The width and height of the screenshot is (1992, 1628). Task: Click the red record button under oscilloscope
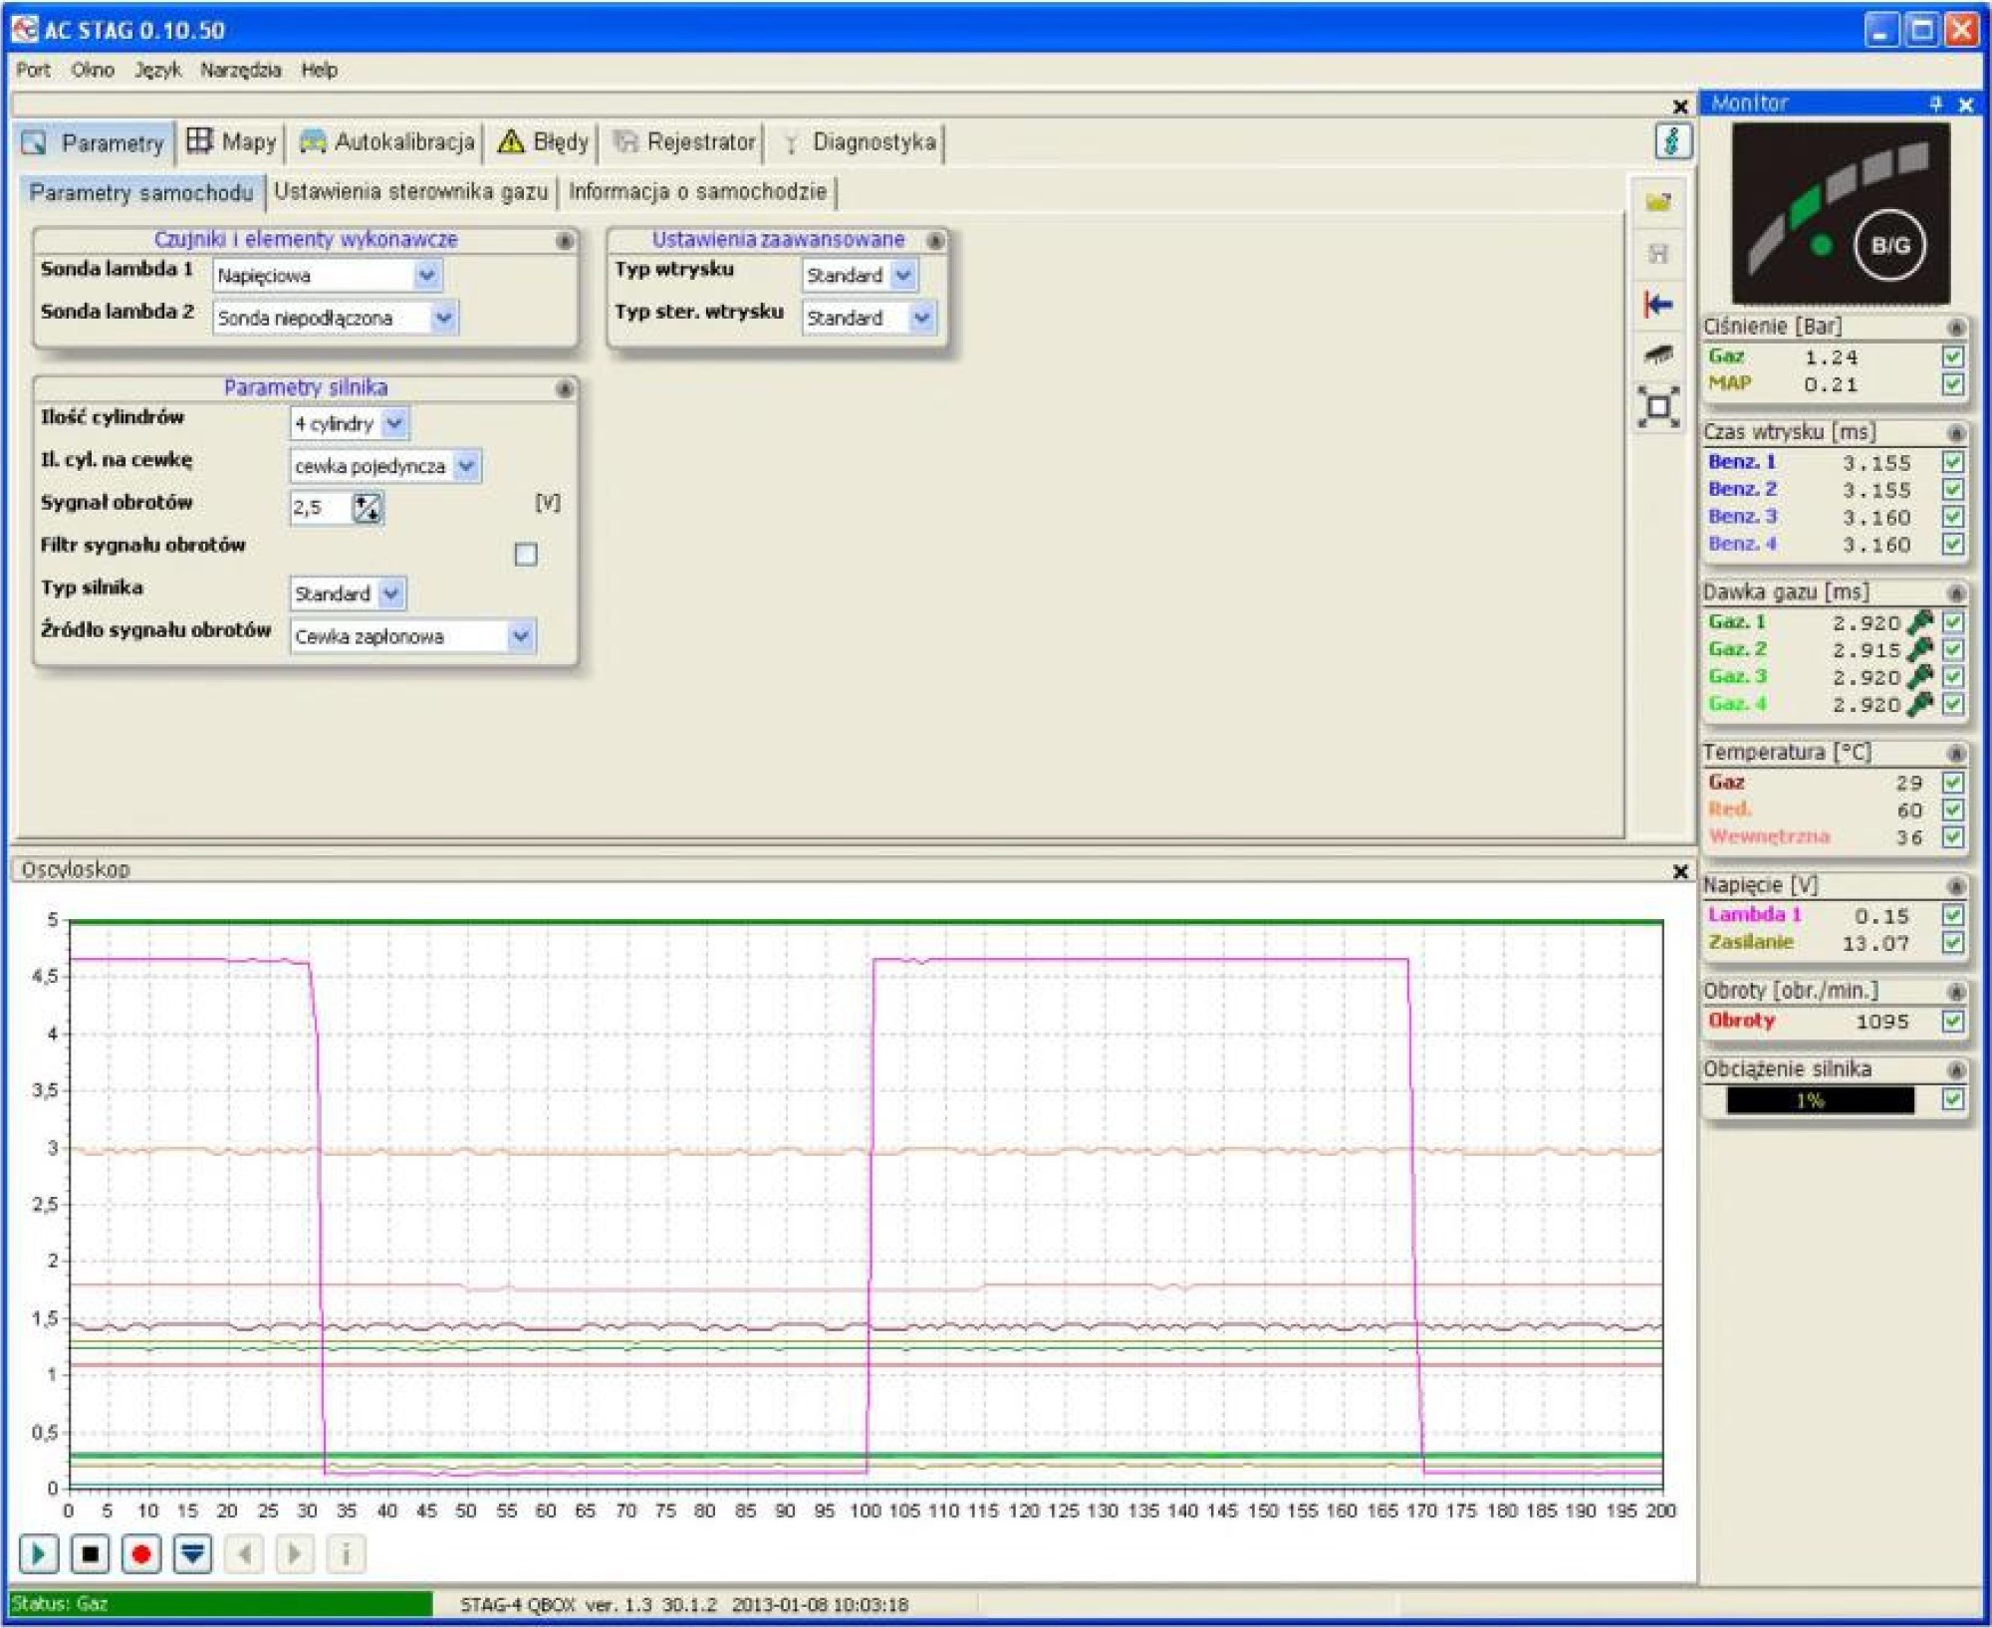point(141,1553)
